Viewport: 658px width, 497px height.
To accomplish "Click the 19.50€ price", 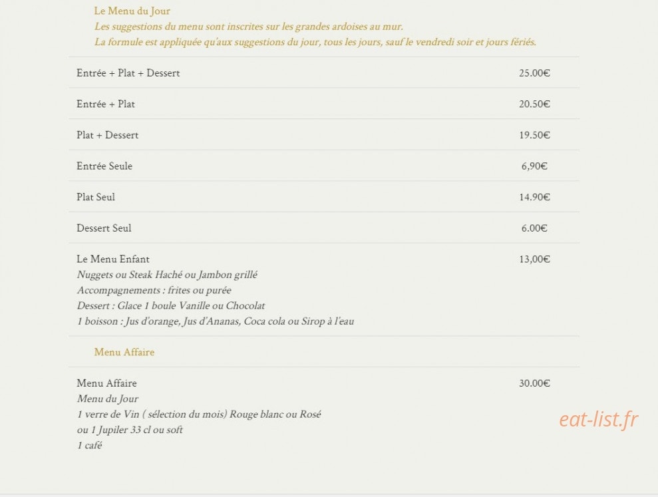I will 534,135.
